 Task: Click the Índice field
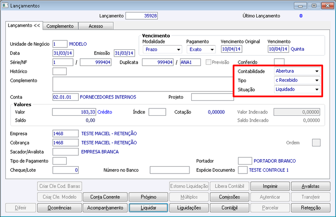[x=157, y=112]
